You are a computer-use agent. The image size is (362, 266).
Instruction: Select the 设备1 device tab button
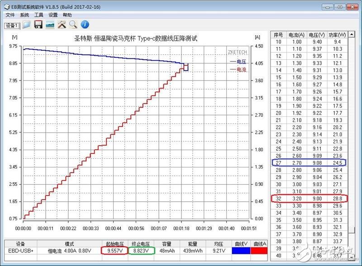point(11,26)
